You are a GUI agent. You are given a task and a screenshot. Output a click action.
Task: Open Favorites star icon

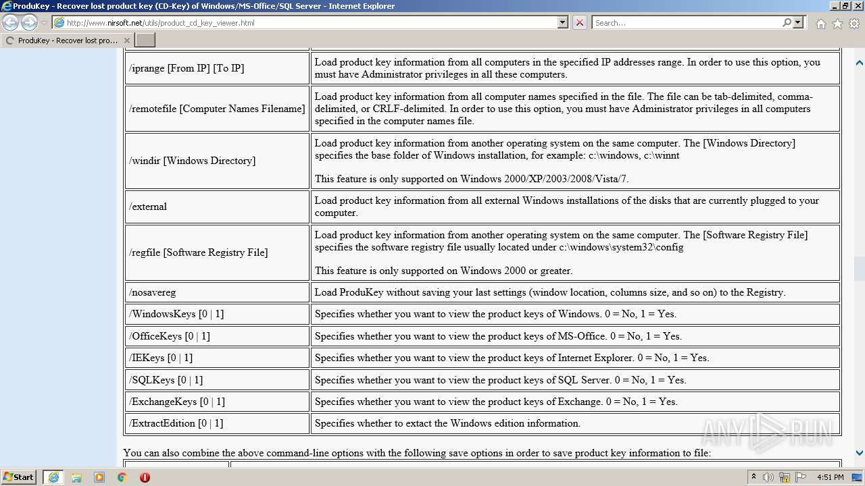point(837,23)
